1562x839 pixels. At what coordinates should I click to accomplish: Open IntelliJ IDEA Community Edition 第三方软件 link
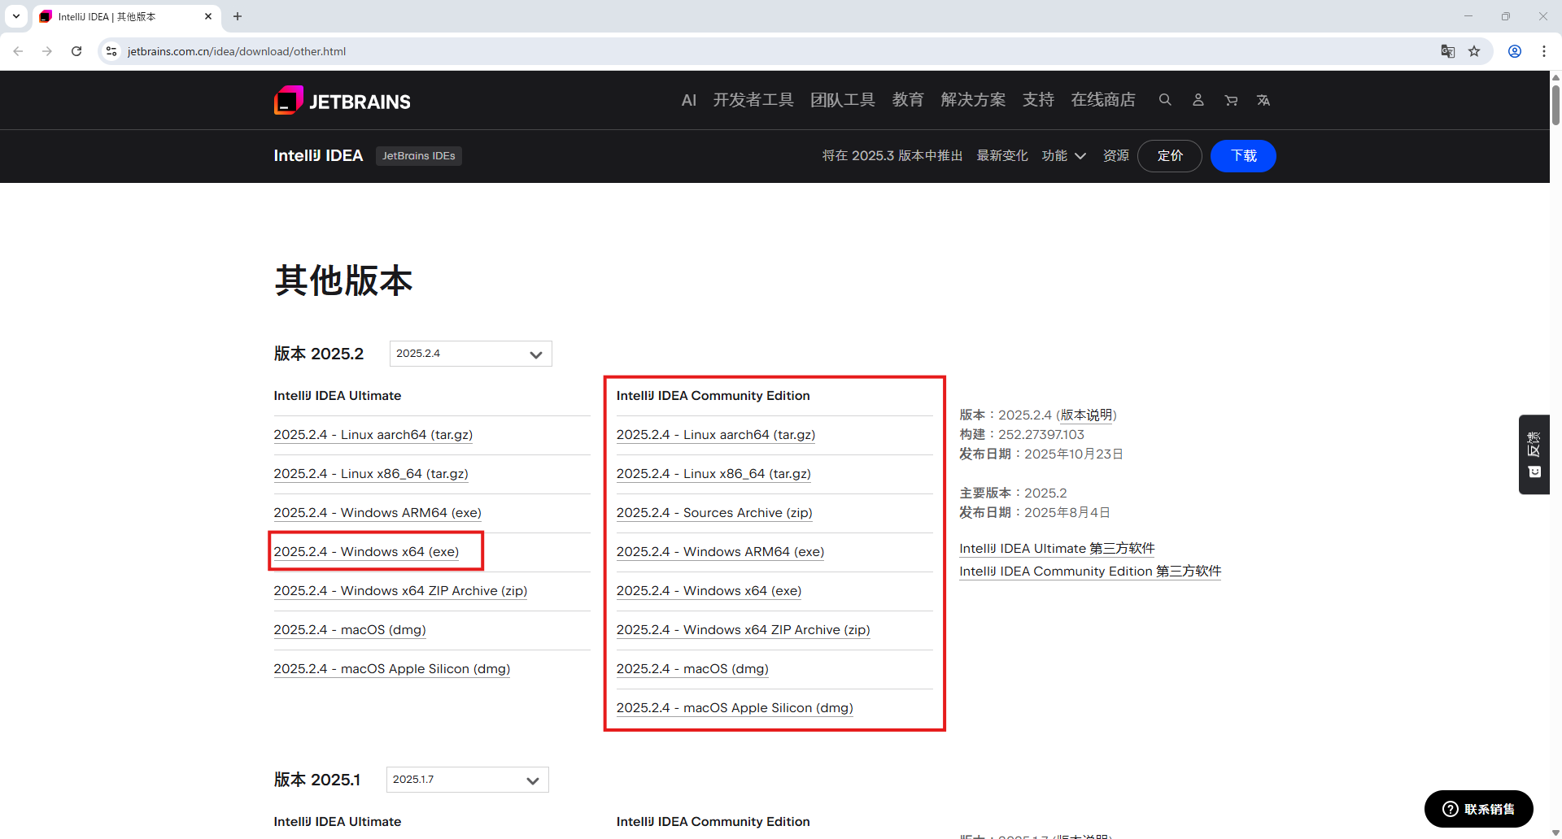coord(1090,572)
